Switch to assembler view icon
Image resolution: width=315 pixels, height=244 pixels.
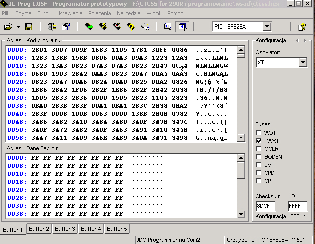[168, 26]
